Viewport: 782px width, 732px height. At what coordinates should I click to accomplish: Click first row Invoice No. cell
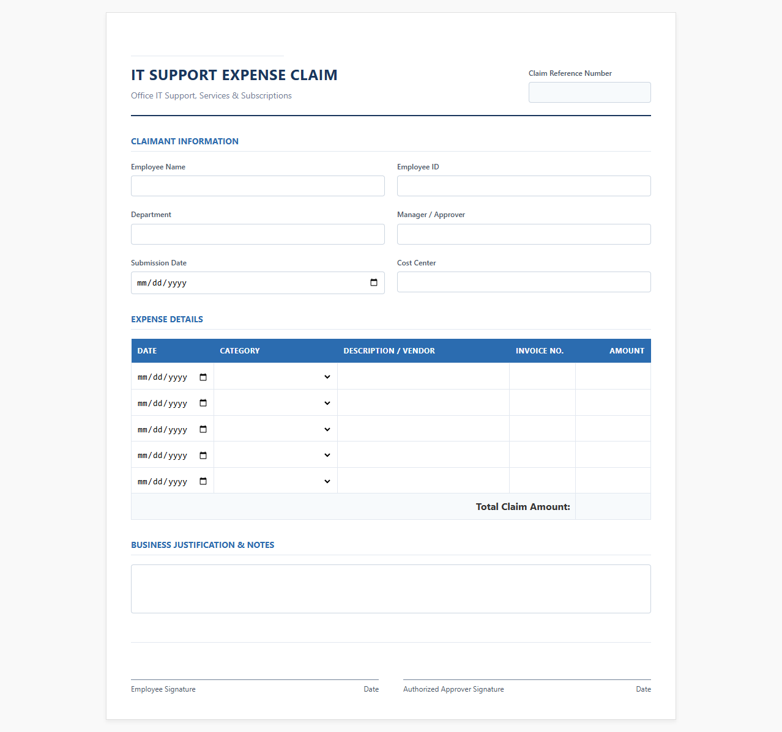click(x=542, y=377)
